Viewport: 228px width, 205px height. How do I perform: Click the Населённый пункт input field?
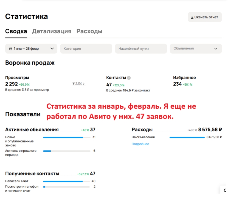pos(141,49)
